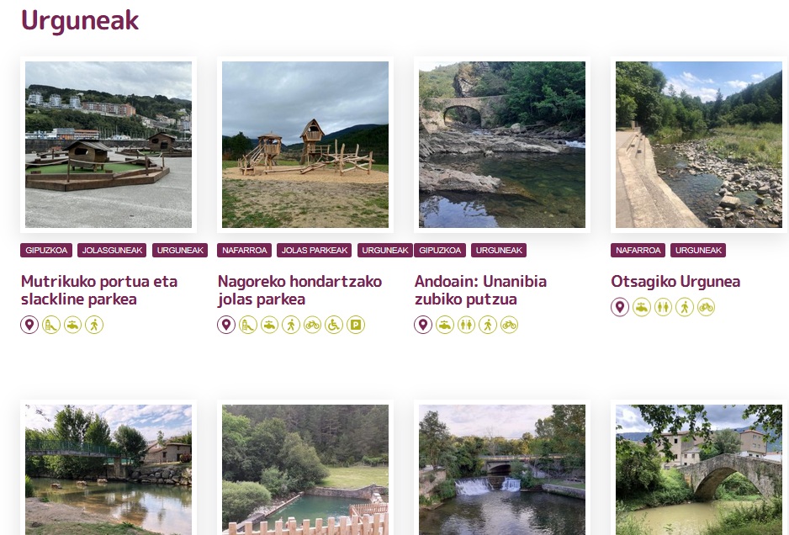This screenshot has height=535, width=789.
Task: Click the map pin icon under Otsagiko Urgunea
Action: (x=620, y=307)
